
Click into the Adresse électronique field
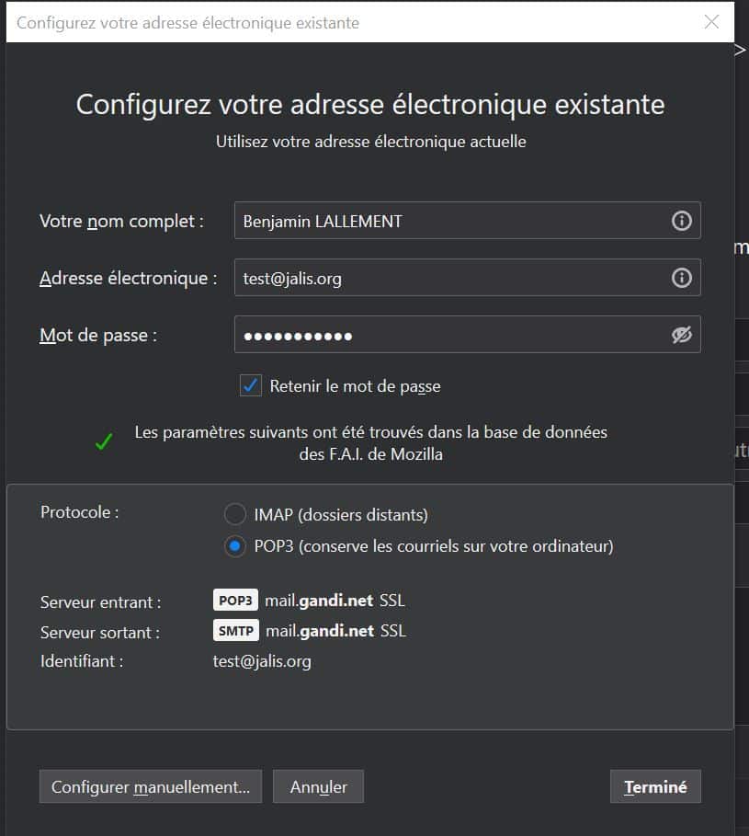tap(450, 278)
